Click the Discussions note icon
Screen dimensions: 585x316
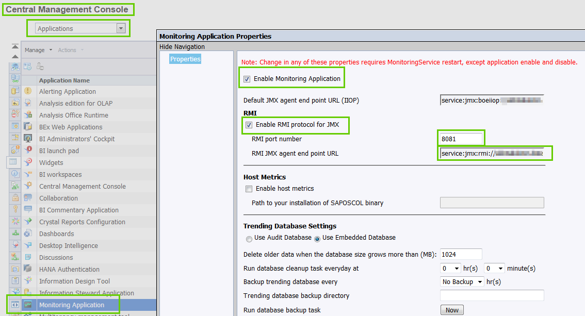28,257
